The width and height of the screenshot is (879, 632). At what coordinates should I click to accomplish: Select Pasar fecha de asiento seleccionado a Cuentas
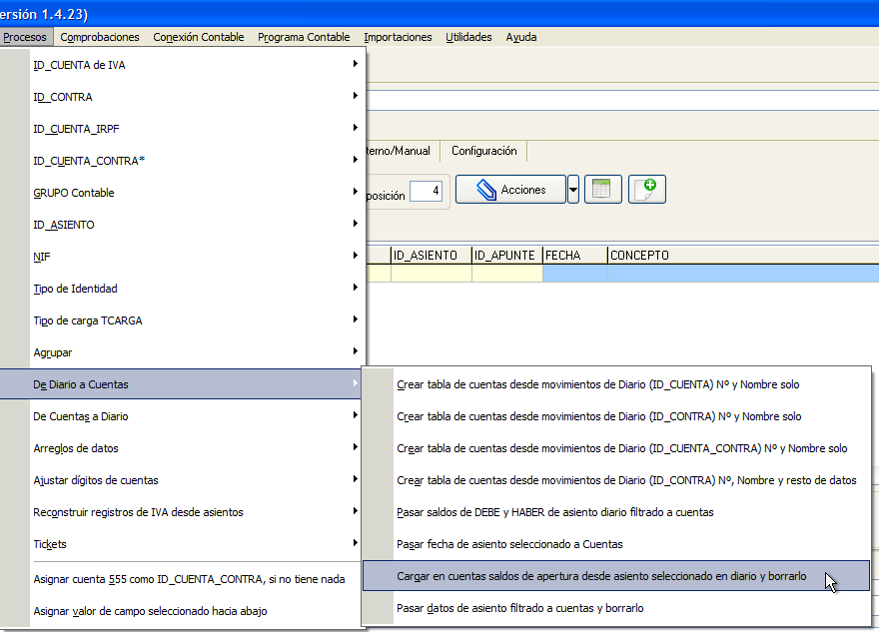click(616, 544)
